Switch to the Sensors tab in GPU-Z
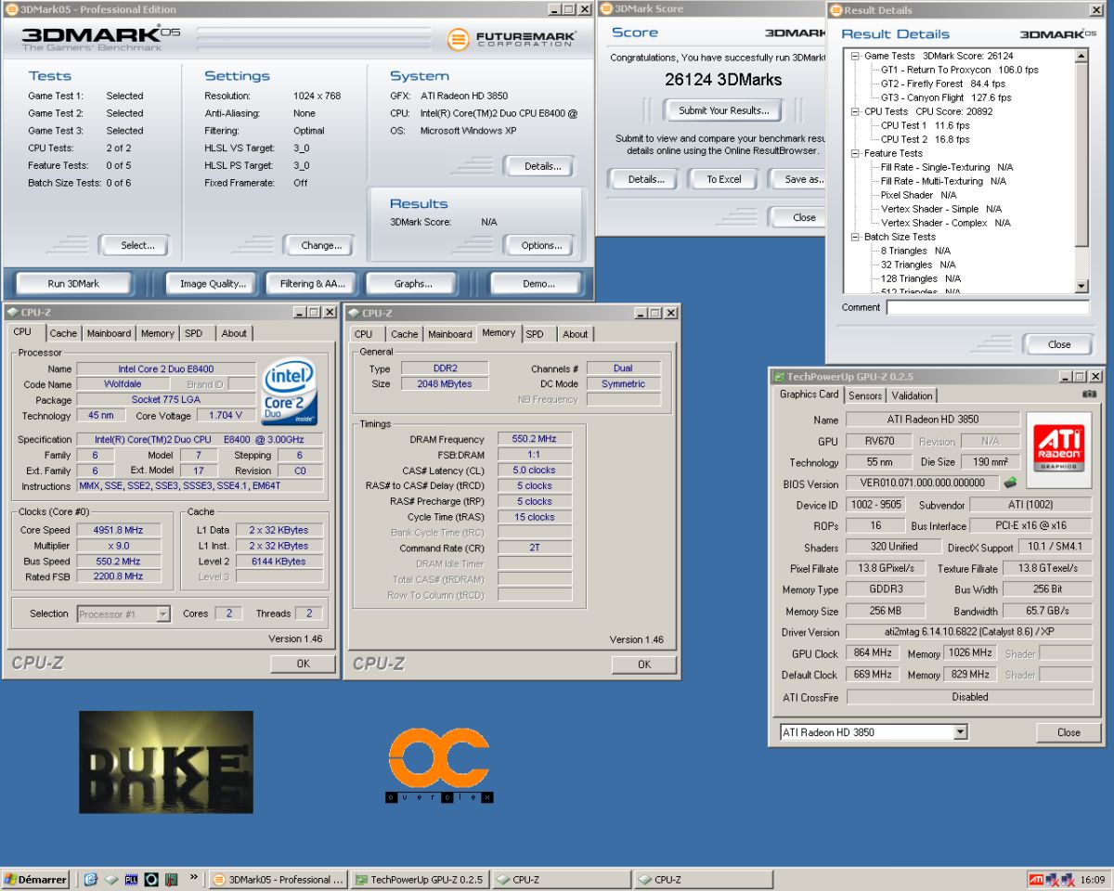The image size is (1114, 891). 865,395
